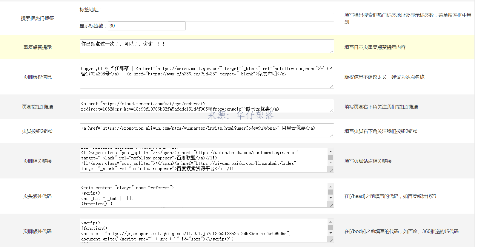Click resize grip of 页脚按钮2链接 text area
481x247 pixels.
tap(332, 135)
